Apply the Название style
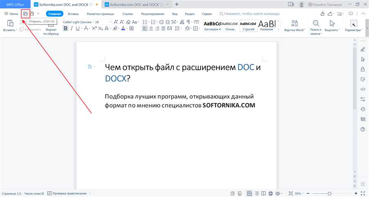Viewport: 369px width, 197px height. pyautogui.click(x=267, y=26)
